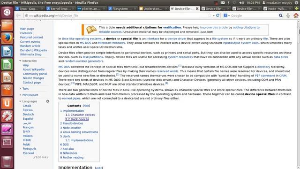The height and width of the screenshot is (169, 300).
Task: Switch to the kernel linux tab
Action: click(60, 8)
